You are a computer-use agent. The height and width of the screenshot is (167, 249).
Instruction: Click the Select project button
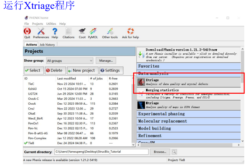[x=34, y=70]
